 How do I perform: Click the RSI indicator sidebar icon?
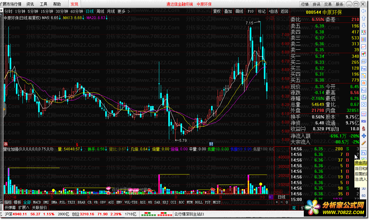364,121
